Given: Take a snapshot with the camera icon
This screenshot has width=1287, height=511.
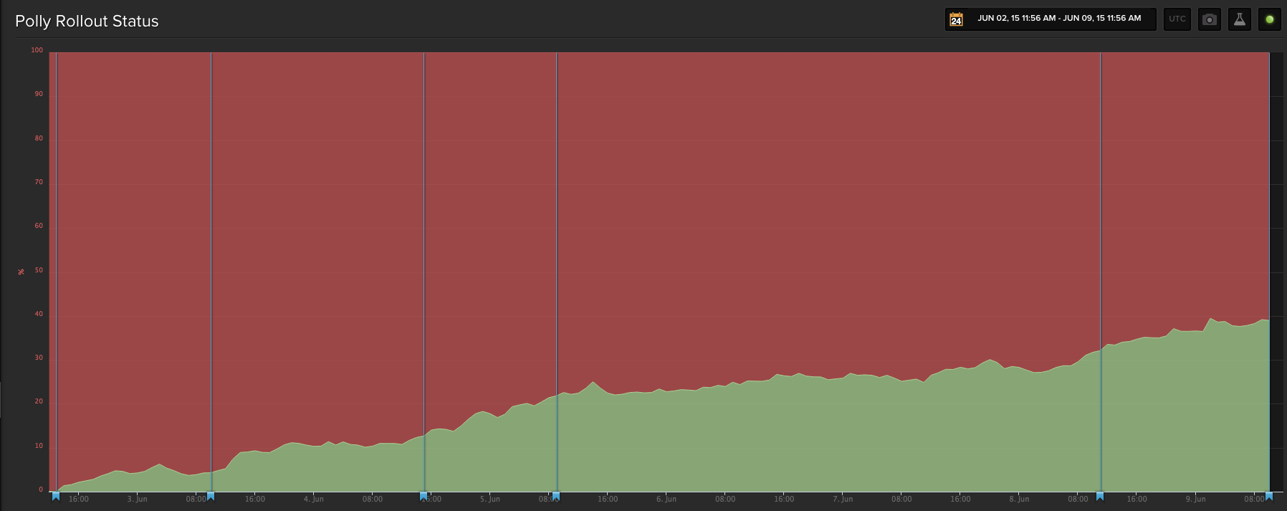Looking at the screenshot, I should [1209, 19].
